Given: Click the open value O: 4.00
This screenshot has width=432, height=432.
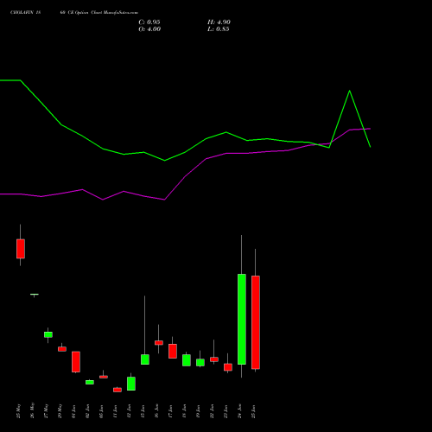Looking at the screenshot, I should click(149, 29).
